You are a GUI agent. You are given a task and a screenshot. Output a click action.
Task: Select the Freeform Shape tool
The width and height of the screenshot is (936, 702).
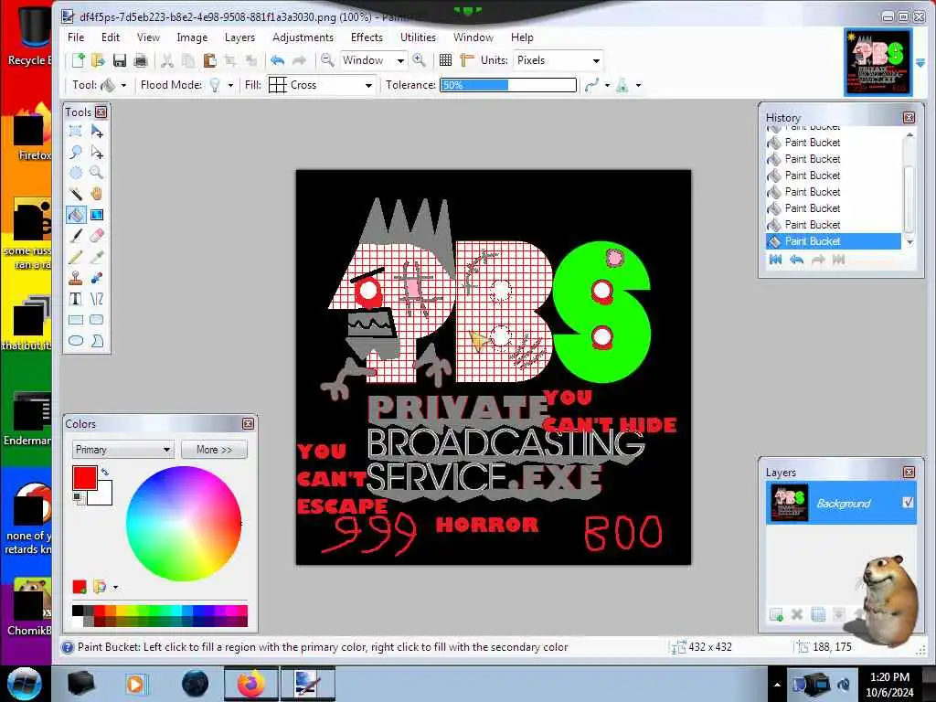[x=97, y=340]
